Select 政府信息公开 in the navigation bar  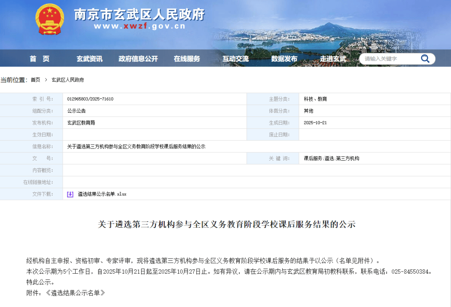tap(138, 59)
